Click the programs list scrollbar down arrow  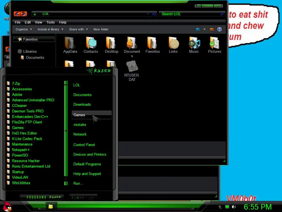(x=66, y=183)
